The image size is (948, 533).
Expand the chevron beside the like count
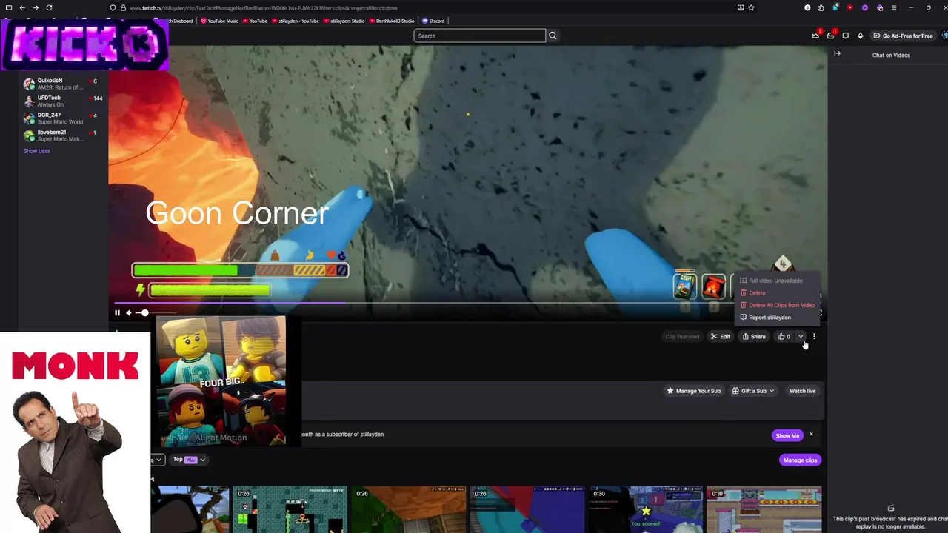click(x=801, y=337)
